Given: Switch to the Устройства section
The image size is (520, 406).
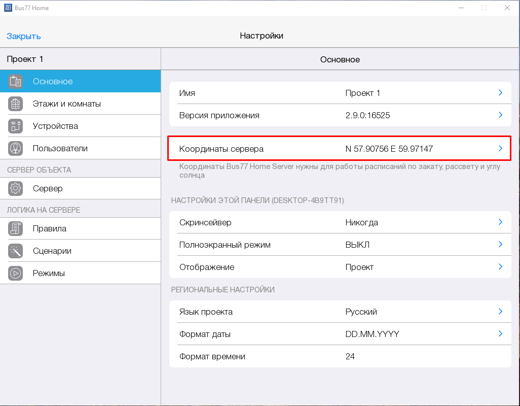Looking at the screenshot, I should pos(55,126).
